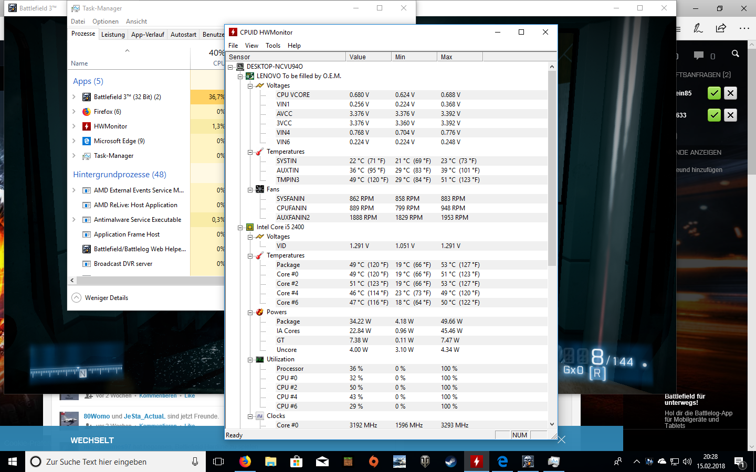Click the Battlelog search magnifier icon

(x=736, y=54)
